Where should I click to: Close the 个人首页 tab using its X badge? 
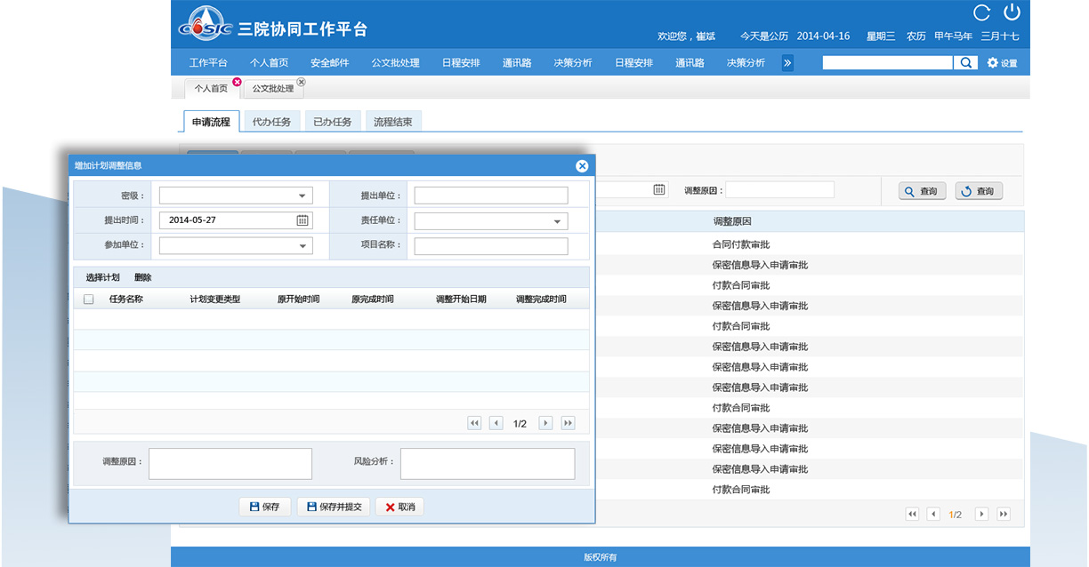237,81
